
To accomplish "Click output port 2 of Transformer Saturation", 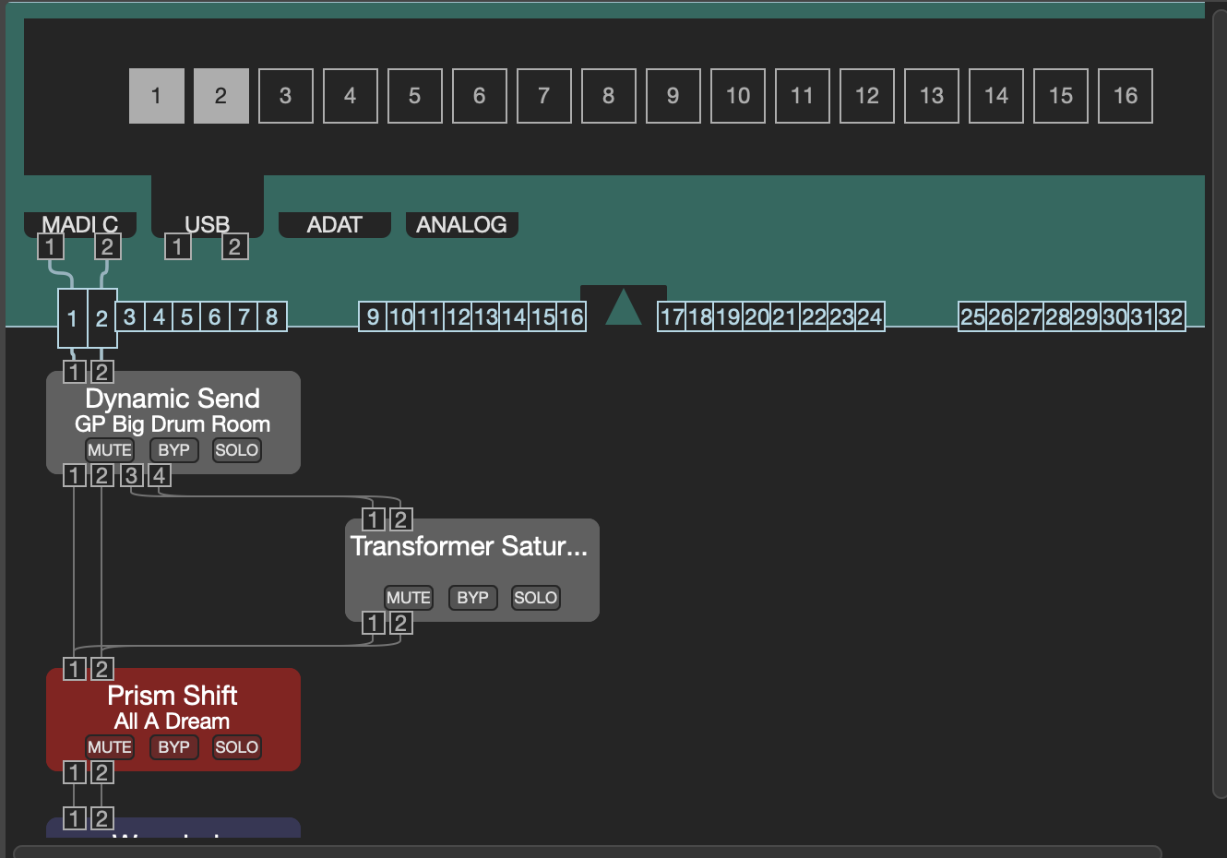I will point(400,623).
